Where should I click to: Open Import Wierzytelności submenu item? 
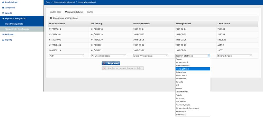click(22, 24)
